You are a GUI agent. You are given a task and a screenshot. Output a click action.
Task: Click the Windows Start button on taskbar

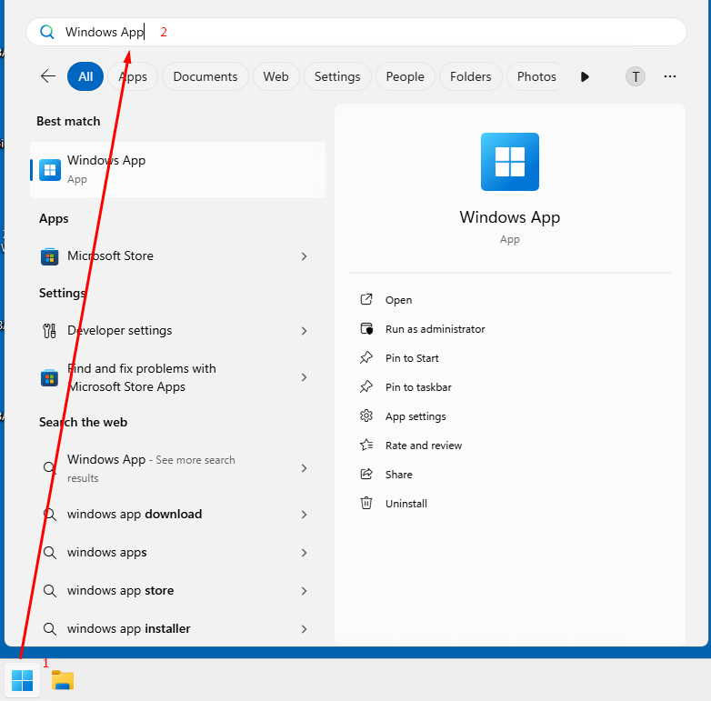[x=22, y=680]
